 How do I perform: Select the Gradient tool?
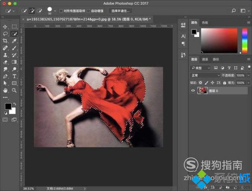click(14, 62)
